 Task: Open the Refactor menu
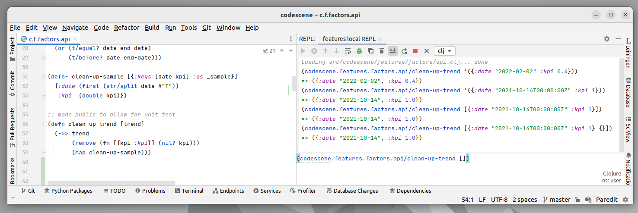click(x=127, y=28)
